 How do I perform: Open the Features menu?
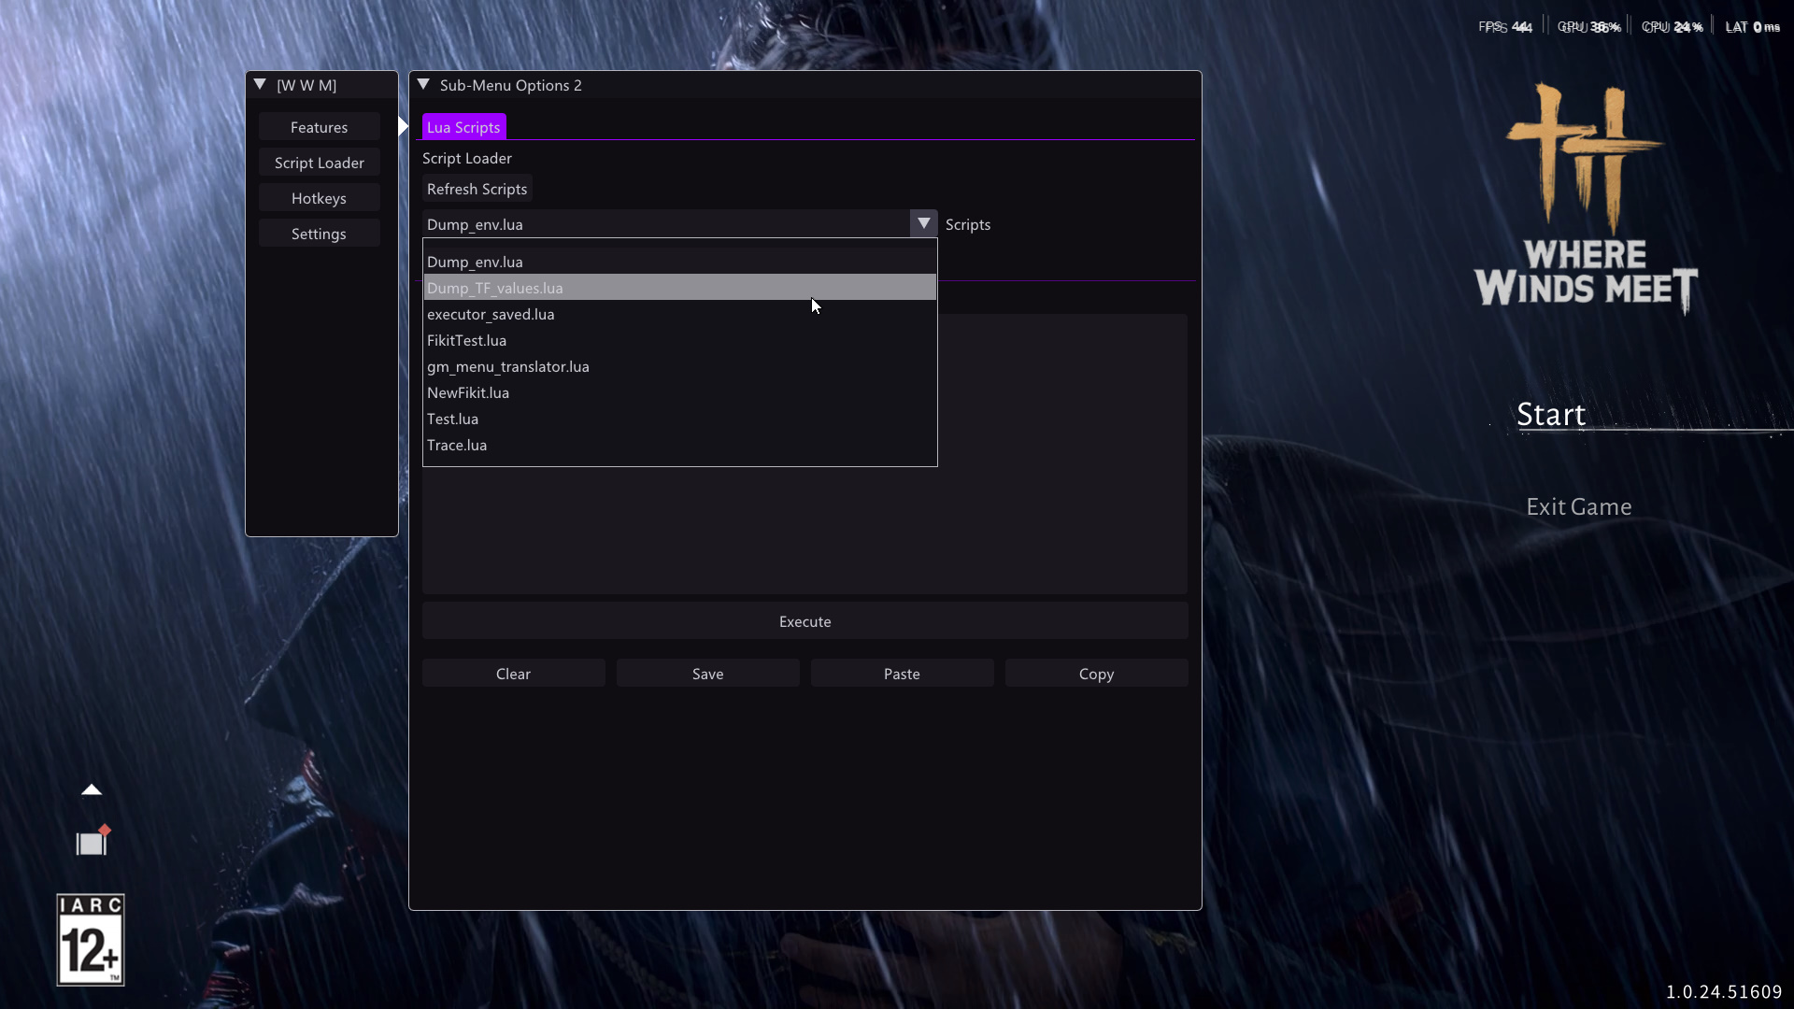[x=319, y=127]
